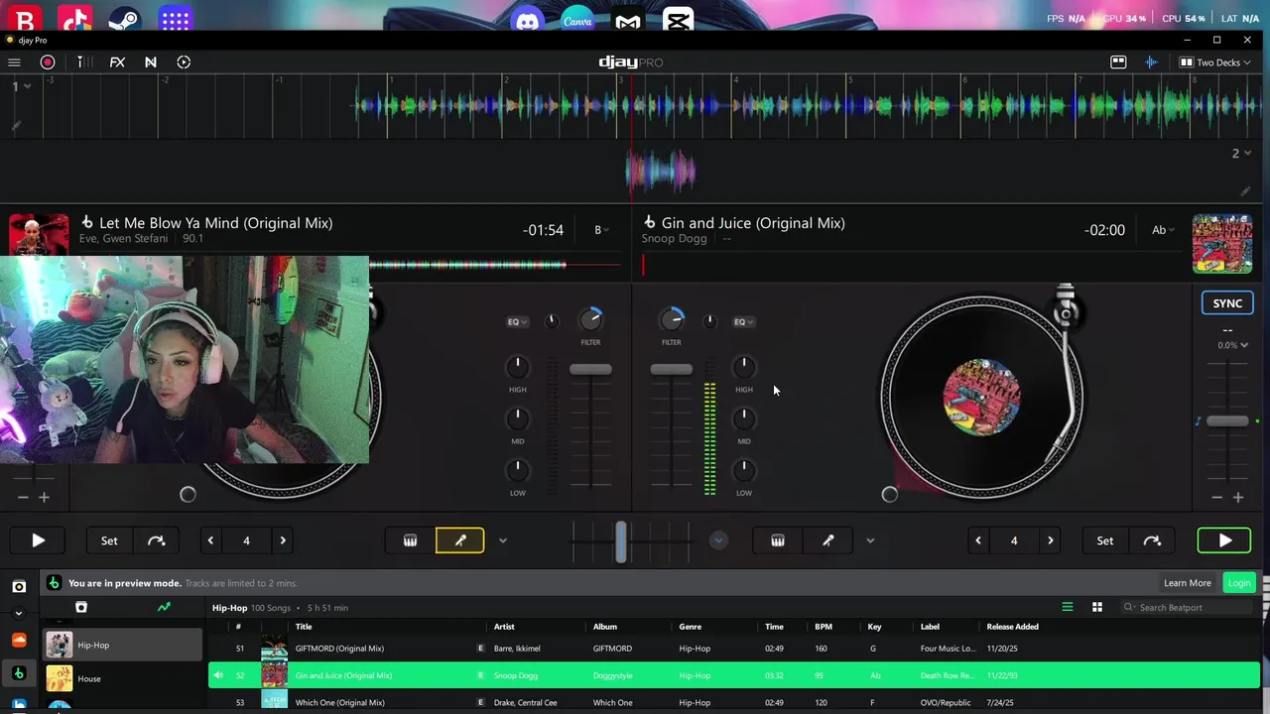Image resolution: width=1270 pixels, height=714 pixels.
Task: Increase deck 2 tempo with plus
Action: [1237, 497]
